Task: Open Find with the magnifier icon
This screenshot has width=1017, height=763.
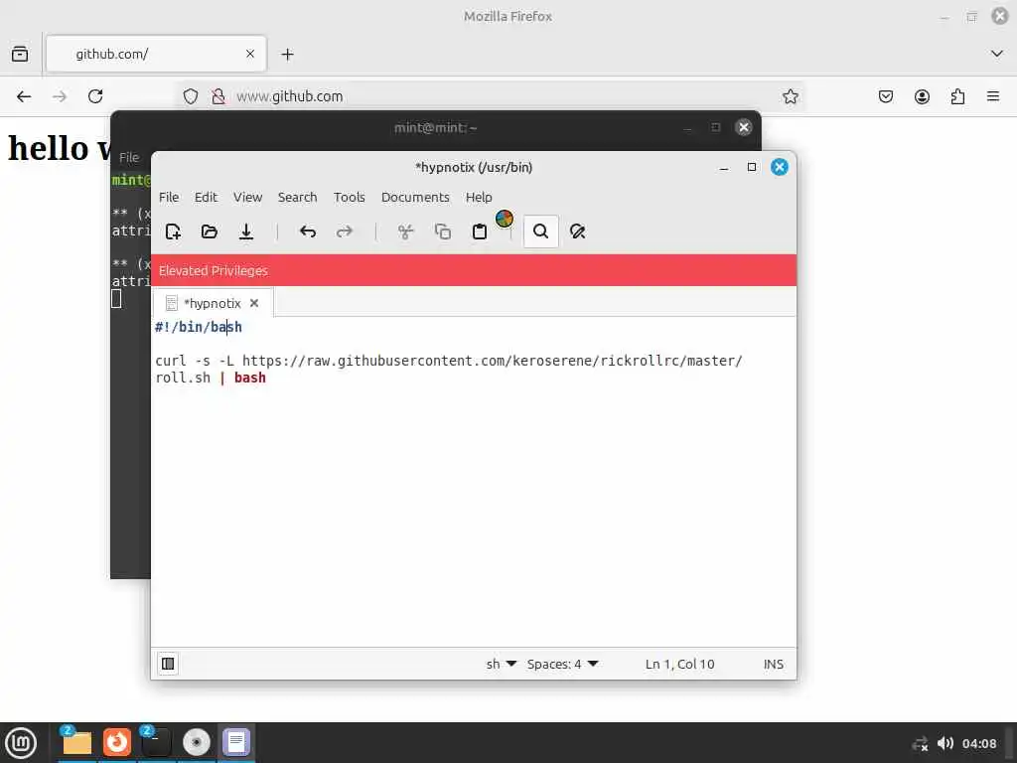Action: pyautogui.click(x=541, y=231)
